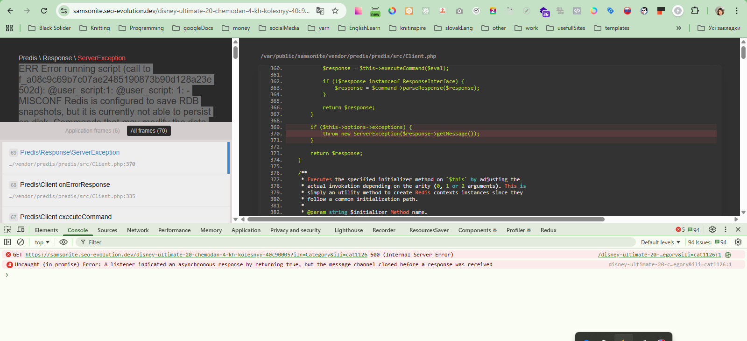This screenshot has width=747, height=341.
Task: Open the failed GET request URL link
Action: pos(196,255)
